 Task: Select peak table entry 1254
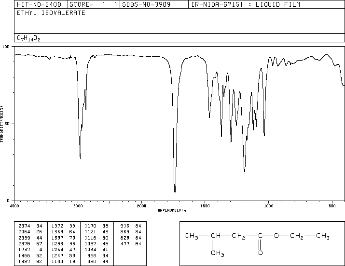click(x=57, y=250)
